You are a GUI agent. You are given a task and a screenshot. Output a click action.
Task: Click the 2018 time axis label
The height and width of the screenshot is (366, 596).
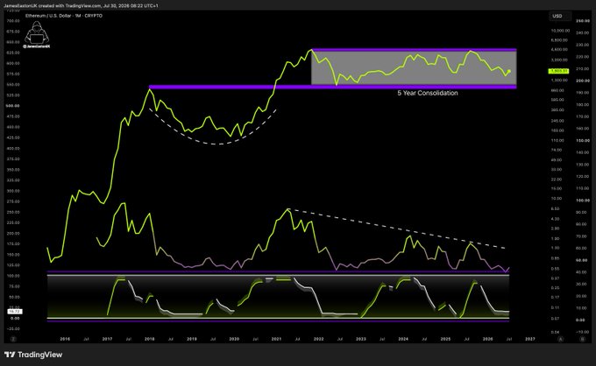149,339
